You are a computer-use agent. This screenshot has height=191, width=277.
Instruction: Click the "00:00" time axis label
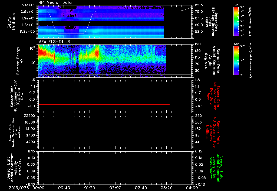pyautogui.click(x=38, y=188)
